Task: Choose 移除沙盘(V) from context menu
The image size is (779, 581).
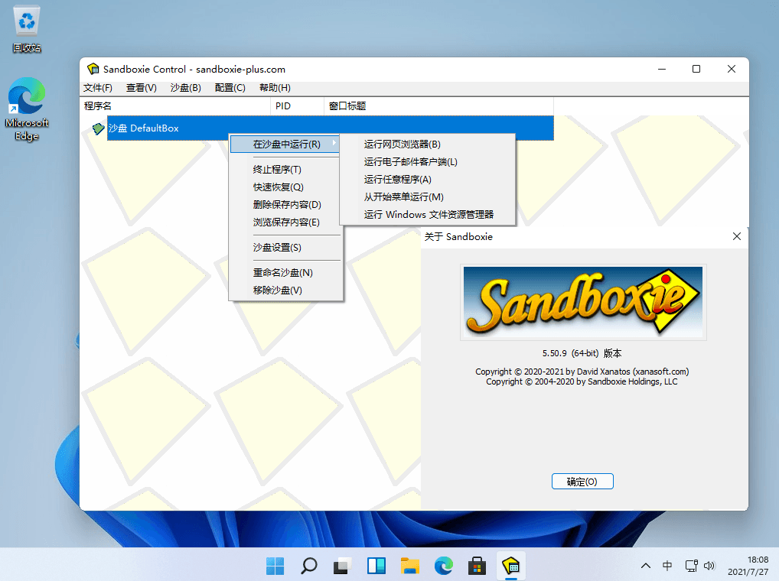Action: tap(285, 290)
